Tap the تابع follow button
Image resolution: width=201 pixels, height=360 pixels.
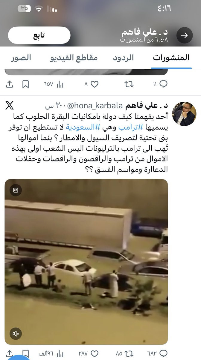39,35
